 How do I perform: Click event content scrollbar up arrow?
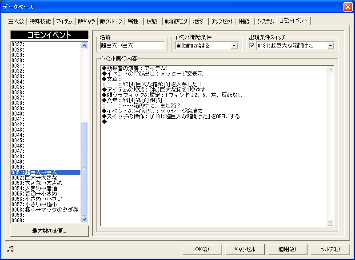point(330,70)
